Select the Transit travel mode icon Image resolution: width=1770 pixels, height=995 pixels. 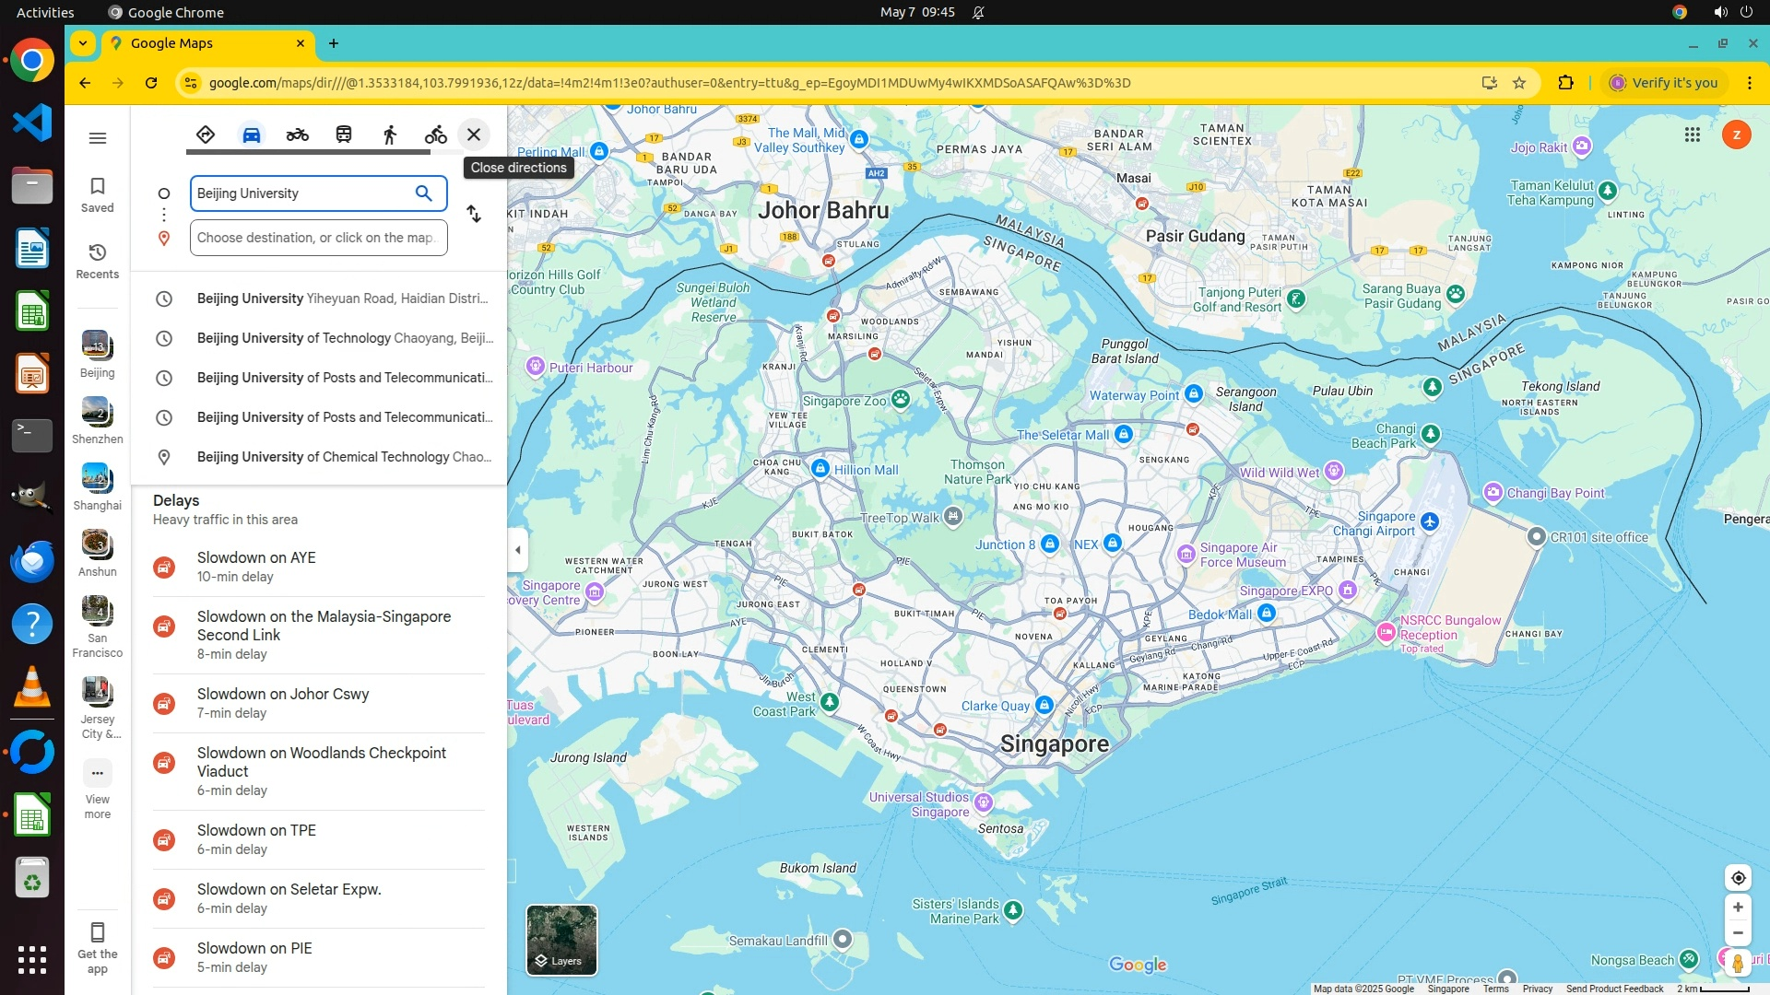click(343, 135)
